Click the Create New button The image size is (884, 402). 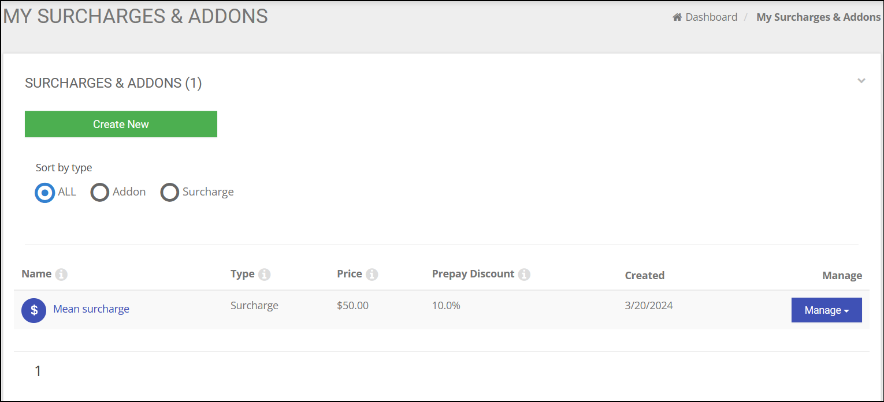pyautogui.click(x=121, y=124)
